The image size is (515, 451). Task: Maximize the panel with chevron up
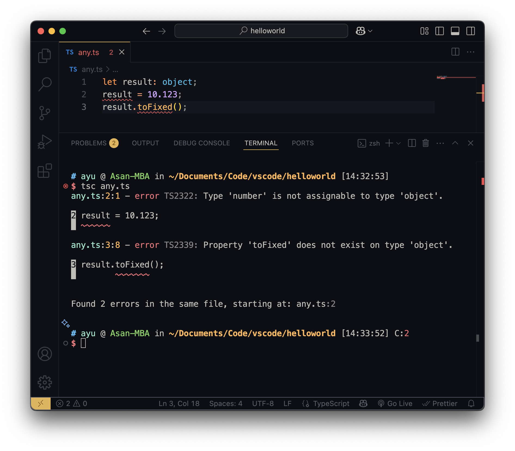[x=455, y=143]
